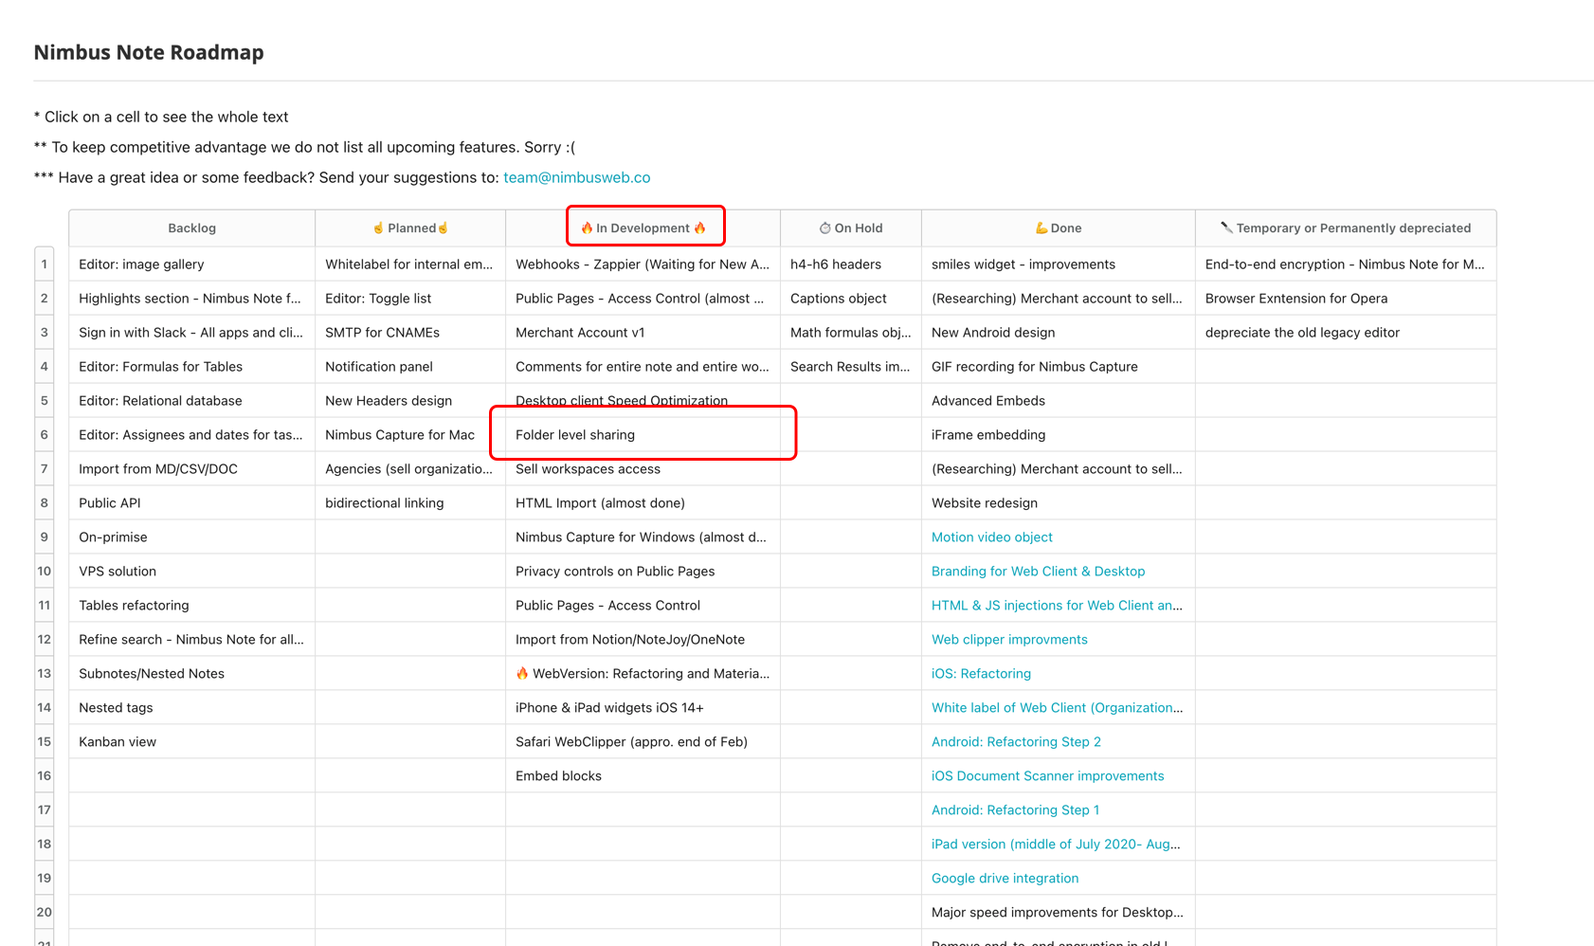Select Import from Notion/NoteJoy/OneNote cell
Screen dimensions: 1594x946
click(643, 640)
